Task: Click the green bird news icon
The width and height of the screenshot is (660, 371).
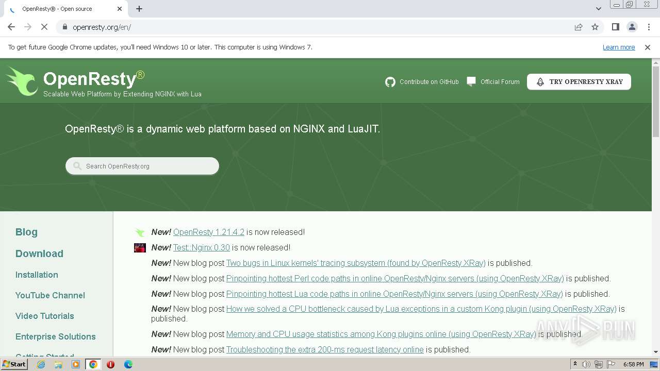Action: (140, 232)
